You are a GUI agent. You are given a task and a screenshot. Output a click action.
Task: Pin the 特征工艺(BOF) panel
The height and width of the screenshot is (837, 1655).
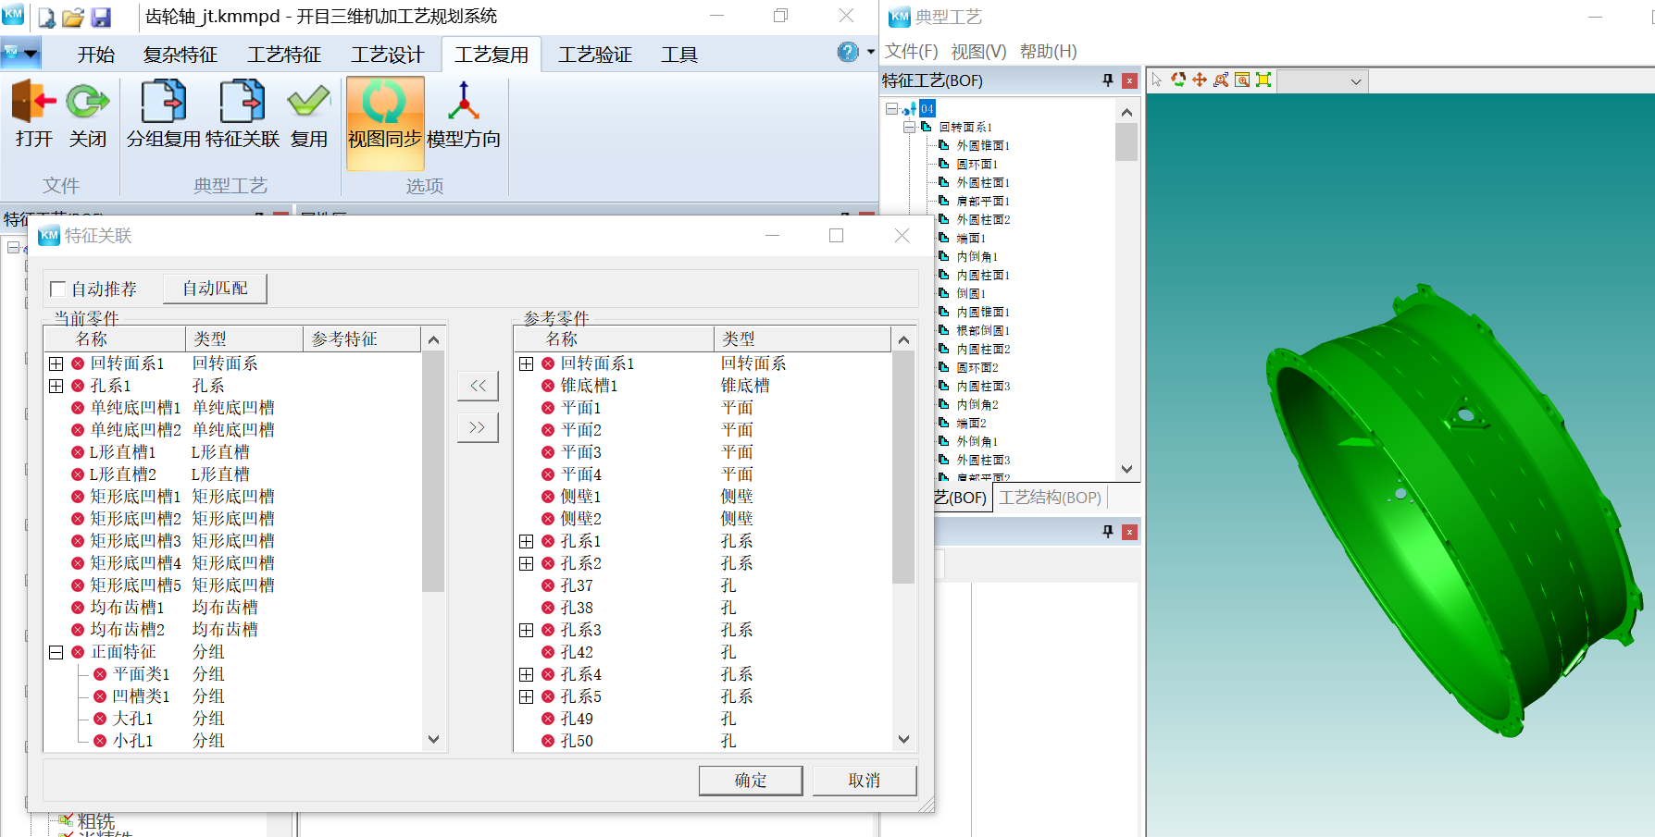[x=1108, y=80]
